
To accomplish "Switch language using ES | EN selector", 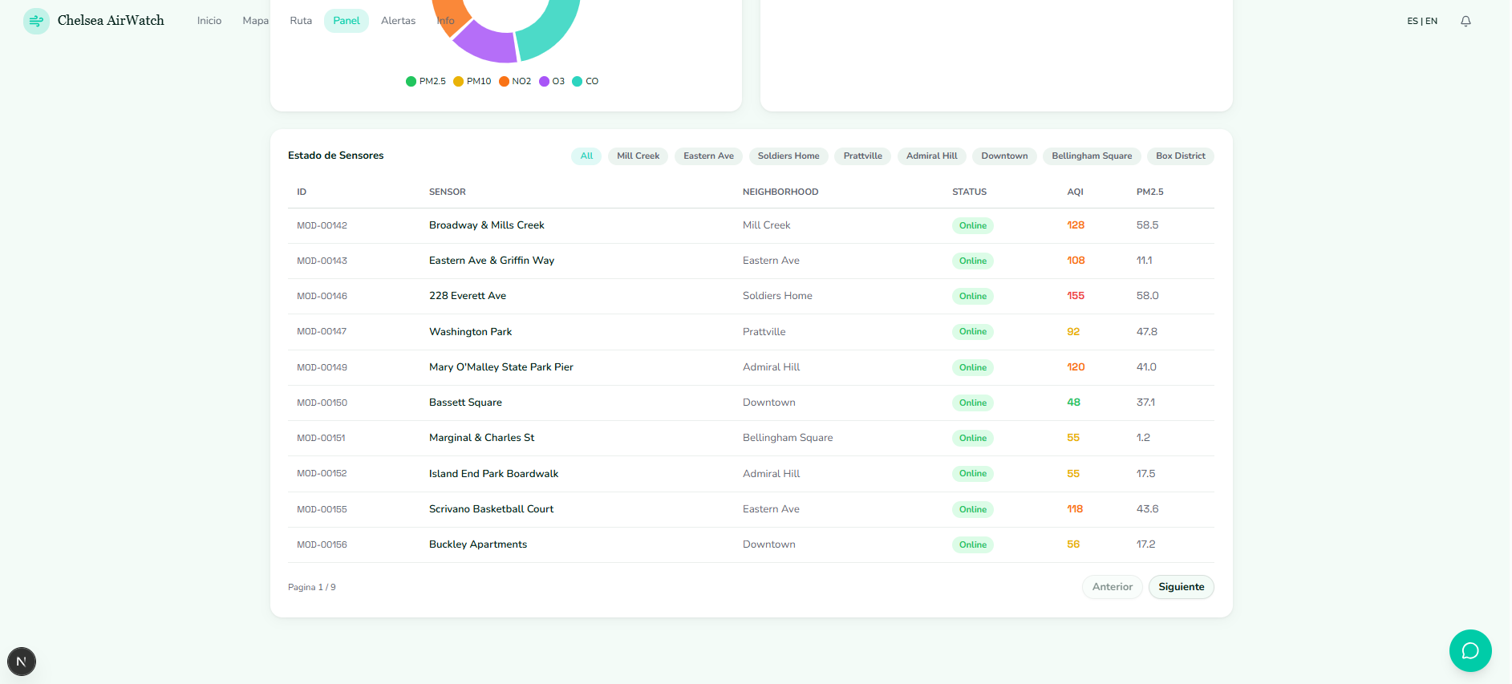I will click(x=1421, y=21).
